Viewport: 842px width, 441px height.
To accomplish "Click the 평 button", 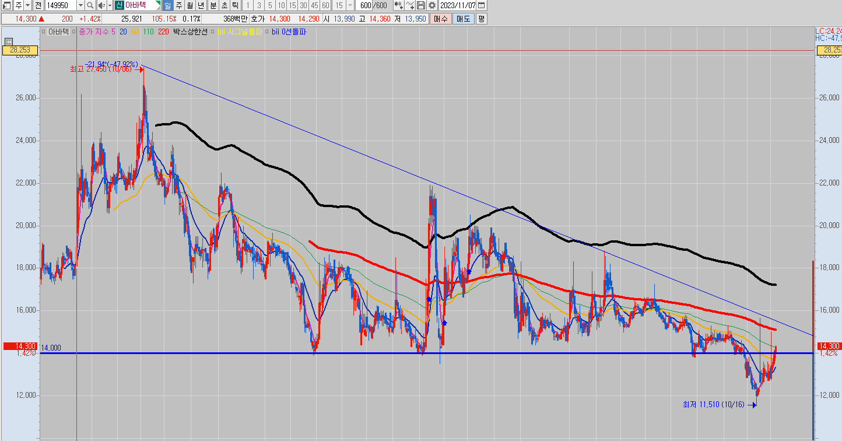I will click(481, 19).
